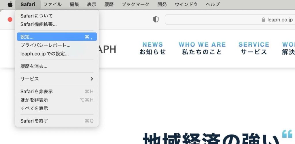Image resolution: width=295 pixels, height=144 pixels.
Task: Open プライバシーレポート... menu entry
Action: (57, 45)
